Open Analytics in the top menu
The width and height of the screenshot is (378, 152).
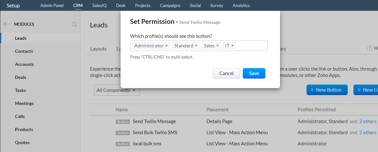241,5
